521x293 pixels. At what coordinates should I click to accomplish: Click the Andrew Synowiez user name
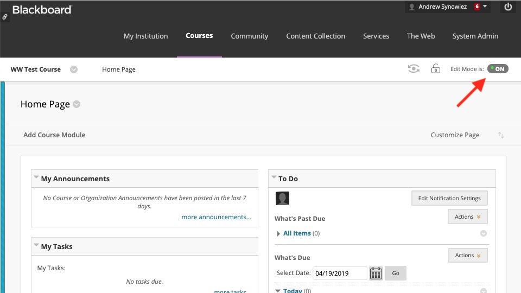pos(443,7)
